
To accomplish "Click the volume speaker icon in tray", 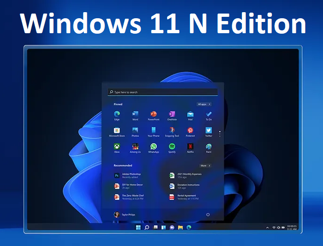I will (x=279, y=227).
